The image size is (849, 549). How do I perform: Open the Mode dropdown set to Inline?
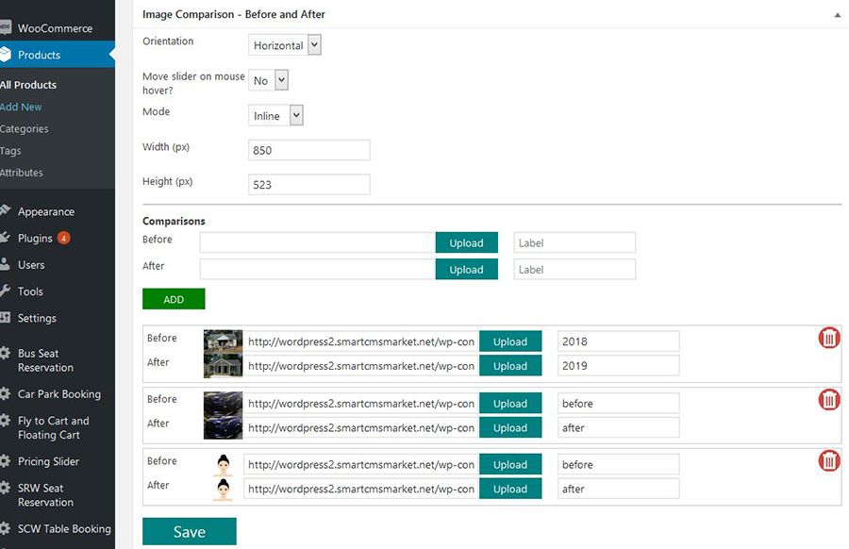coord(275,116)
